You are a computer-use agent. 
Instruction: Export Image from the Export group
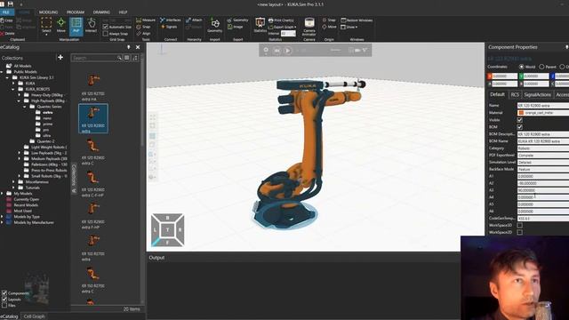[x=235, y=27]
